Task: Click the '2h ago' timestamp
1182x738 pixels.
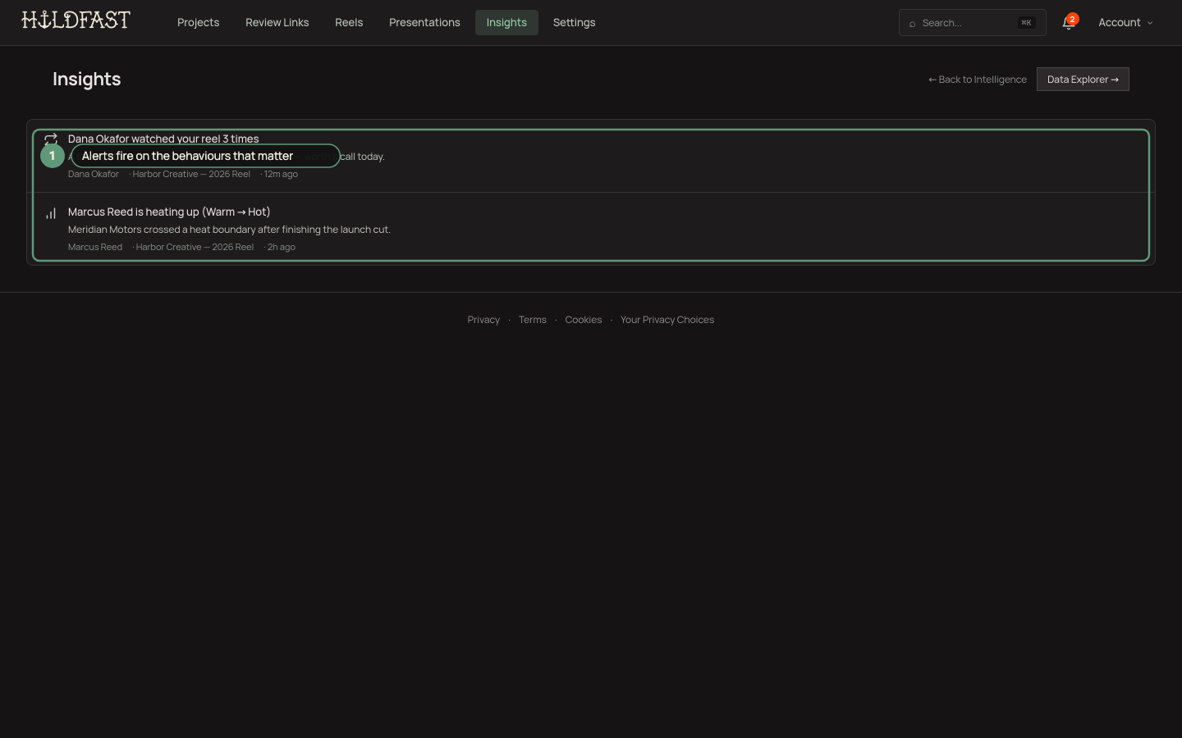Action: point(282,247)
